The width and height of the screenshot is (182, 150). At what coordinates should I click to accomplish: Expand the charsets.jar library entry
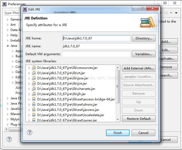click(29, 89)
